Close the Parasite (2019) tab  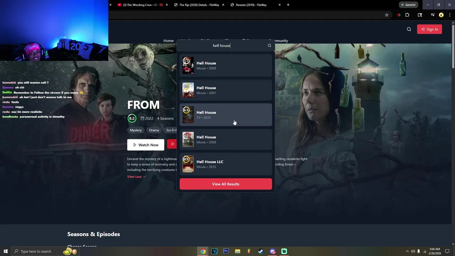coord(279,5)
